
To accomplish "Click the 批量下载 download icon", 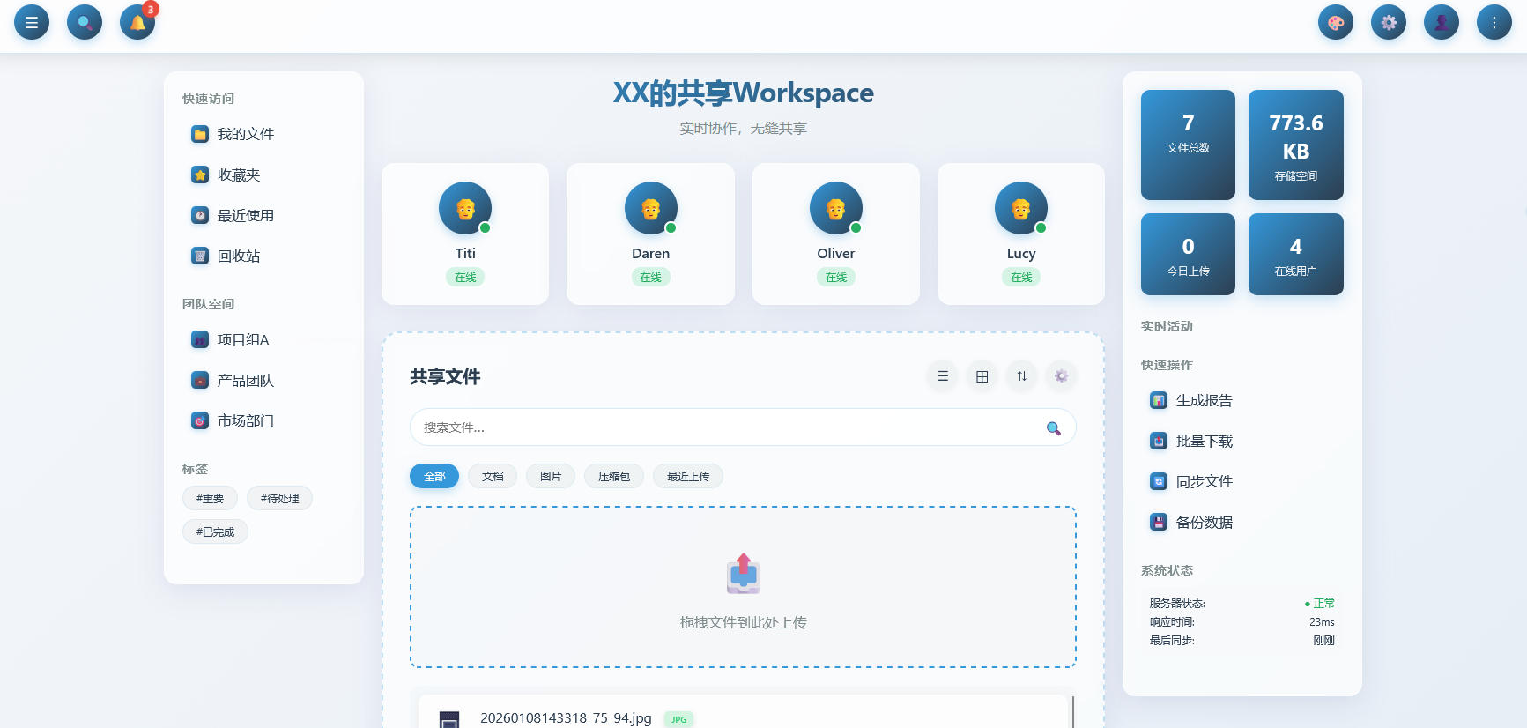I will [x=1159, y=441].
